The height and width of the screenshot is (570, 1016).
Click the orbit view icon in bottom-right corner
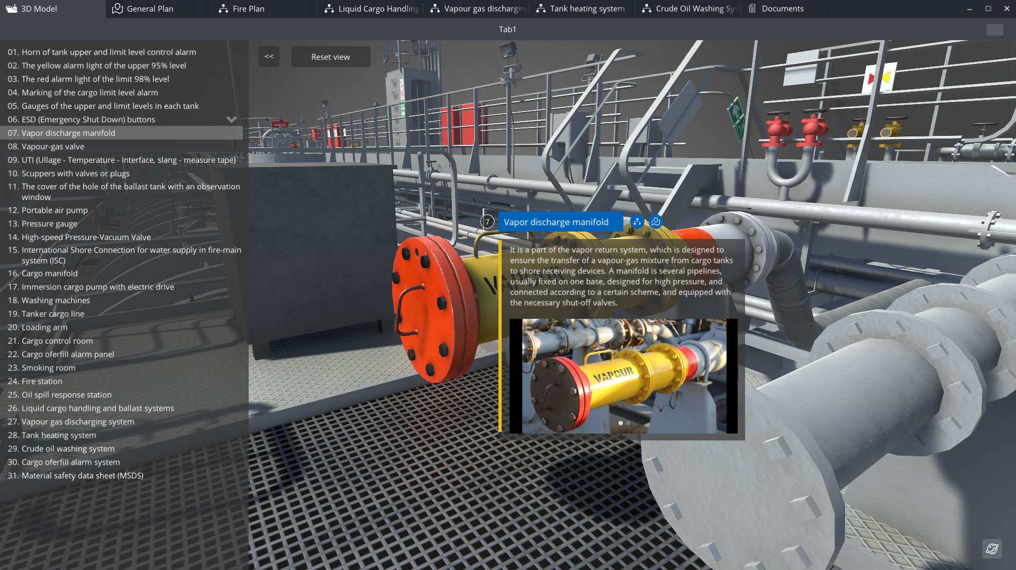(992, 548)
